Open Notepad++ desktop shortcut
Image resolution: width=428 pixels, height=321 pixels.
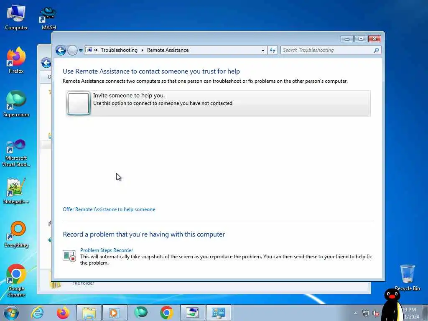tap(16, 191)
